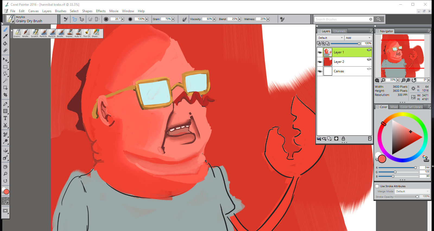This screenshot has height=231, width=434.
Task: Open Grain value dropdown arrow
Action: click(x=173, y=19)
